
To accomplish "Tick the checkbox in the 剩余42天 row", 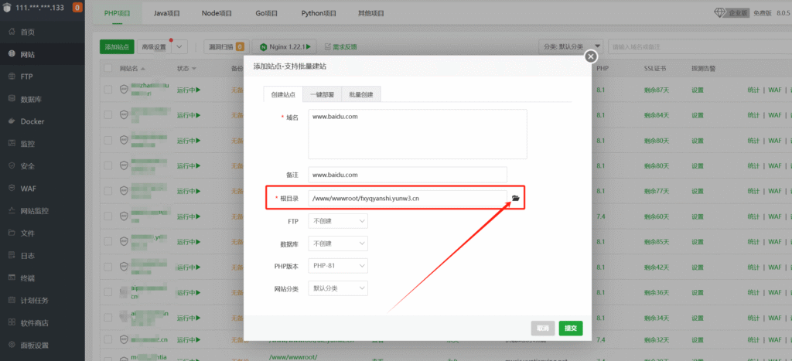I will pyautogui.click(x=108, y=267).
